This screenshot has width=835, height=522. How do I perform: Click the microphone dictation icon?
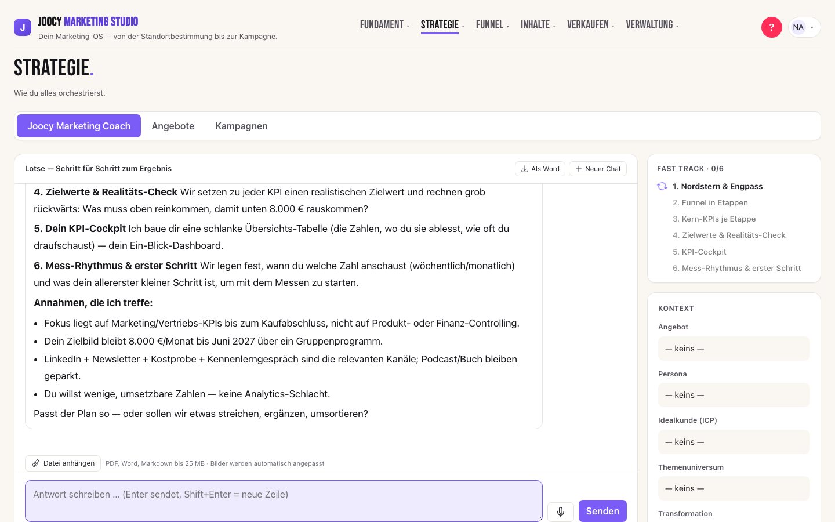coord(560,512)
